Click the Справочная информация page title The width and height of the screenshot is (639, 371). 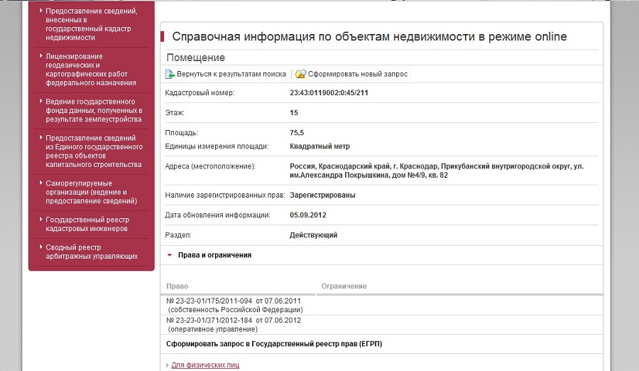pyautogui.click(x=369, y=37)
